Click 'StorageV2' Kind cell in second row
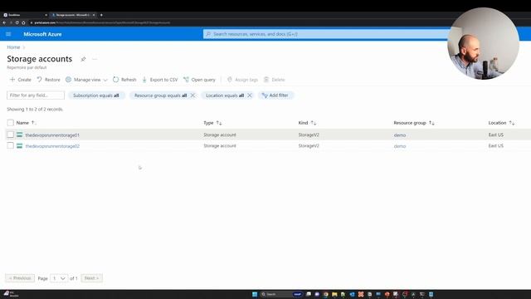Screen dimensions: 531x299 click(x=309, y=146)
